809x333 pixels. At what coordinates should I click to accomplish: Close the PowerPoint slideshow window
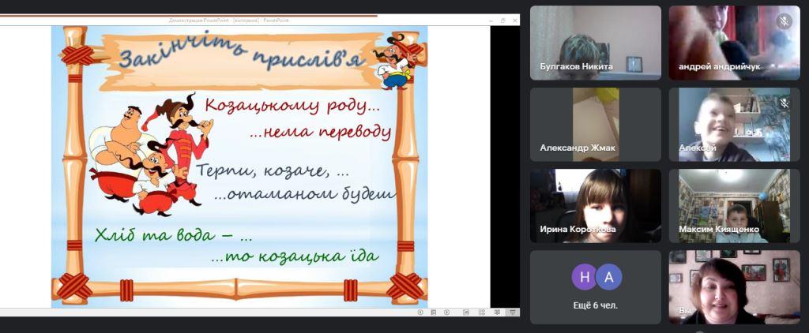(x=514, y=20)
